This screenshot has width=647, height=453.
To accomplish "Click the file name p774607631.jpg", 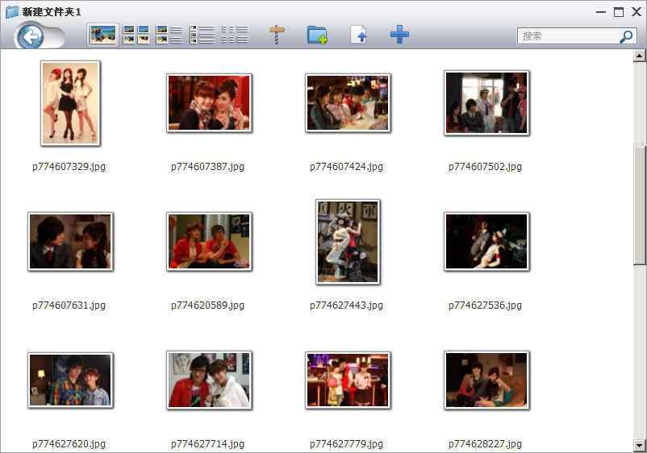I will coord(69,305).
